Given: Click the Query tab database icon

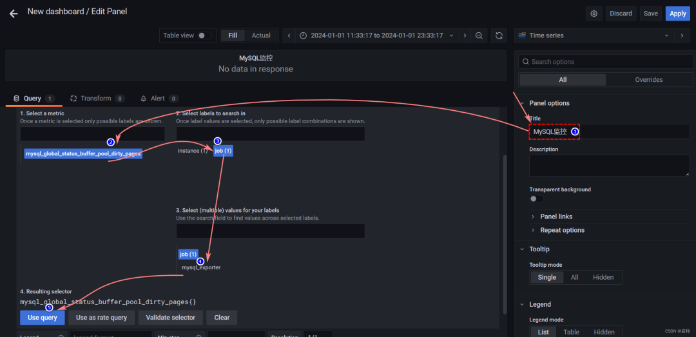Looking at the screenshot, I should click(x=16, y=99).
